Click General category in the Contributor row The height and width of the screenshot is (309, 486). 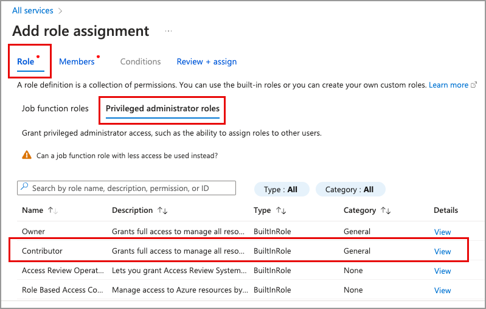pyautogui.click(x=357, y=251)
